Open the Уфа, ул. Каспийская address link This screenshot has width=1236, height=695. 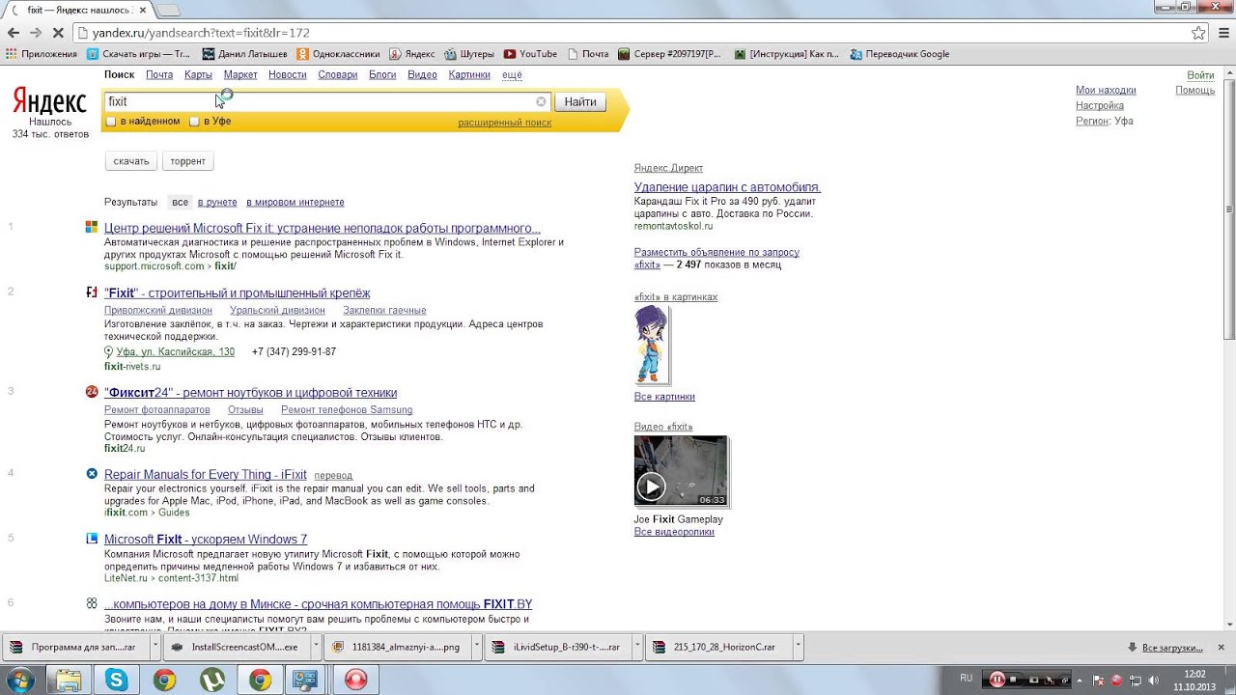pos(176,352)
